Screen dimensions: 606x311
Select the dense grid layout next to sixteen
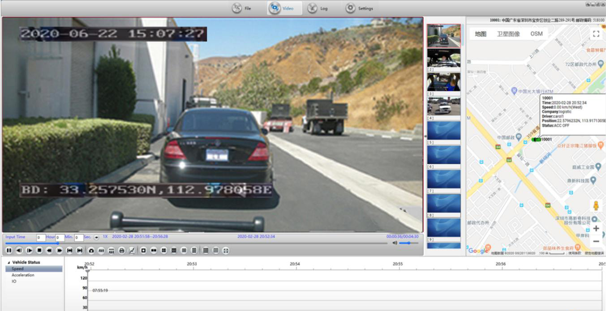[216, 251]
